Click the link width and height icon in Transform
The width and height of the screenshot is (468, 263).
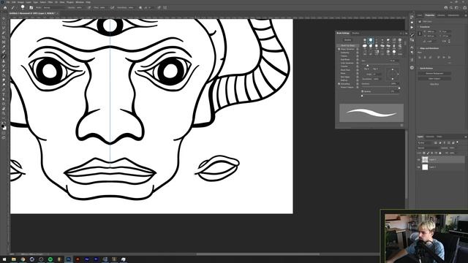420,34
